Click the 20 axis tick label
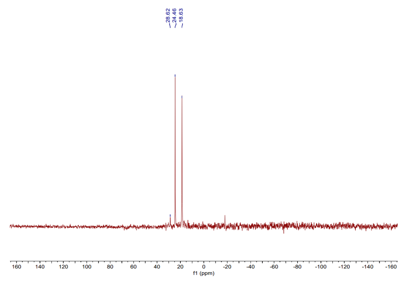The height and width of the screenshot is (282, 414). click(180, 267)
